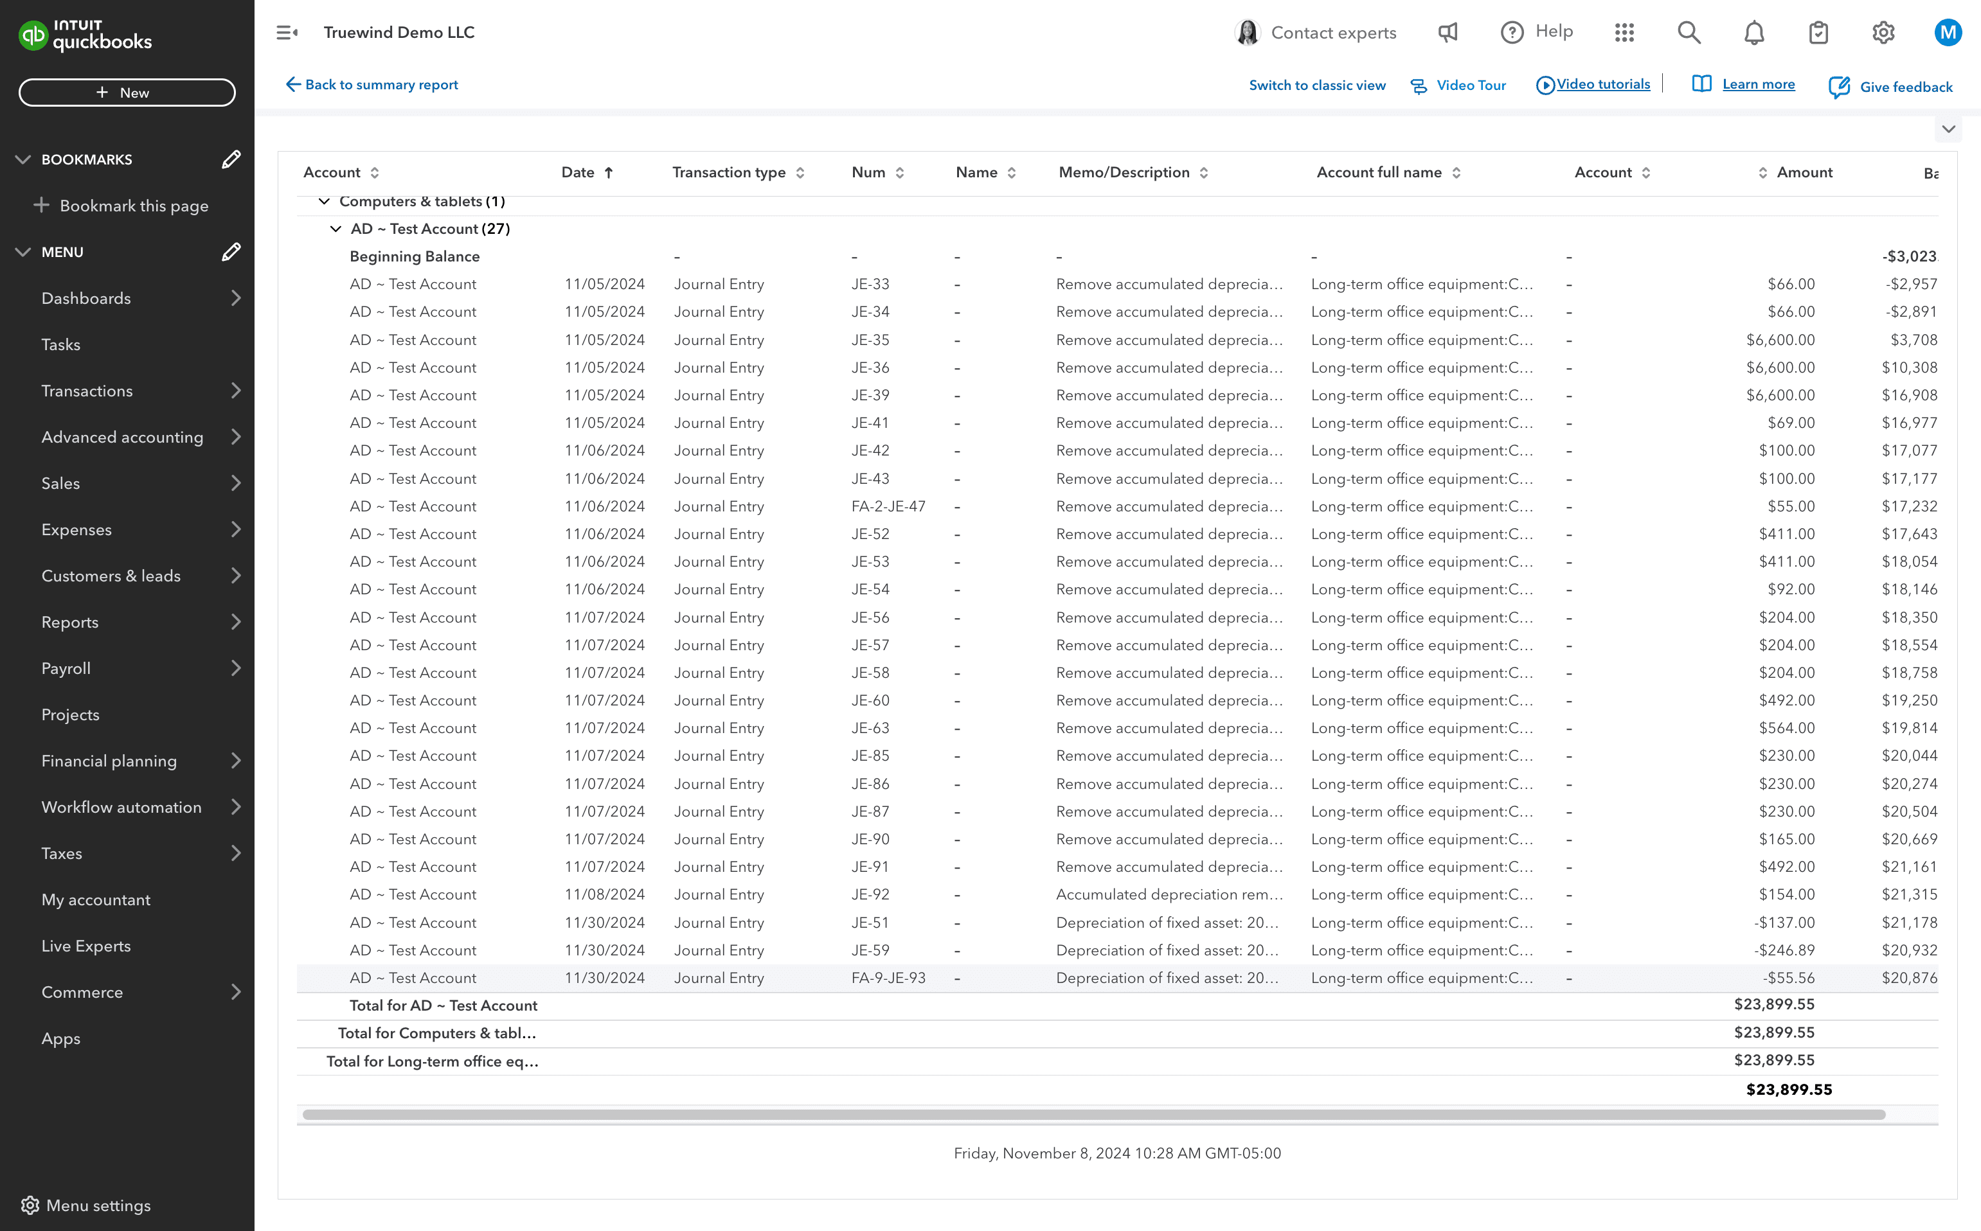1981x1231 pixels.
Task: Toggle sorting on the Amount column
Action: point(1762,173)
